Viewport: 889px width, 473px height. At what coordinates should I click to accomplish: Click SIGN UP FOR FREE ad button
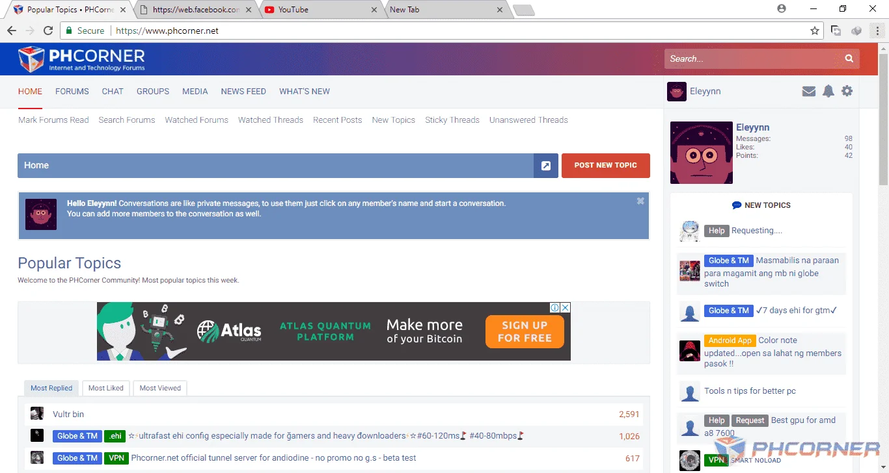point(525,331)
